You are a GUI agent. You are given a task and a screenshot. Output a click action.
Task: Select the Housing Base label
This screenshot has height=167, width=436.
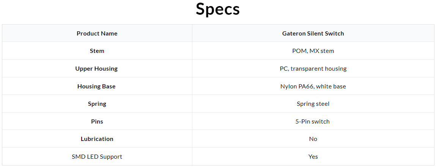(x=96, y=87)
